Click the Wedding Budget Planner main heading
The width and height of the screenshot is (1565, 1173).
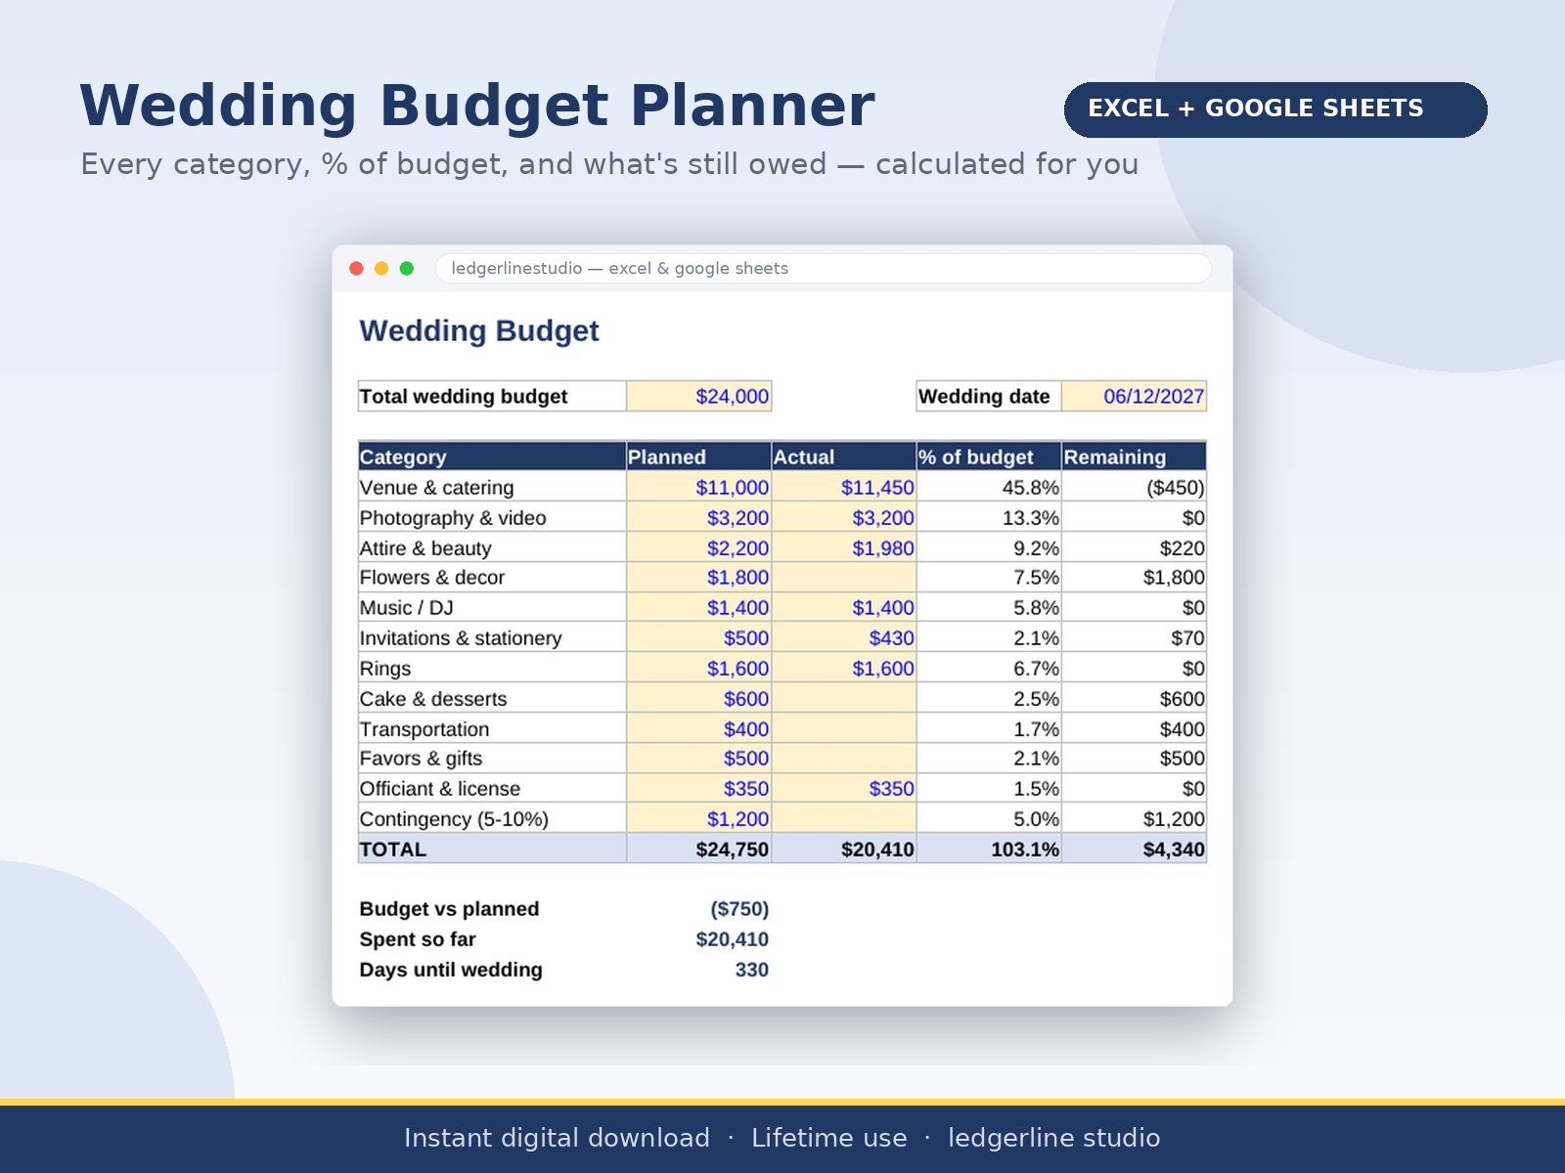(x=477, y=106)
